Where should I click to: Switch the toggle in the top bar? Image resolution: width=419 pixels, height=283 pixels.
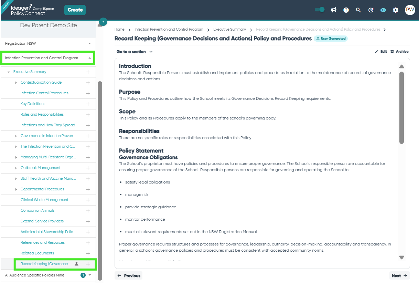319,10
